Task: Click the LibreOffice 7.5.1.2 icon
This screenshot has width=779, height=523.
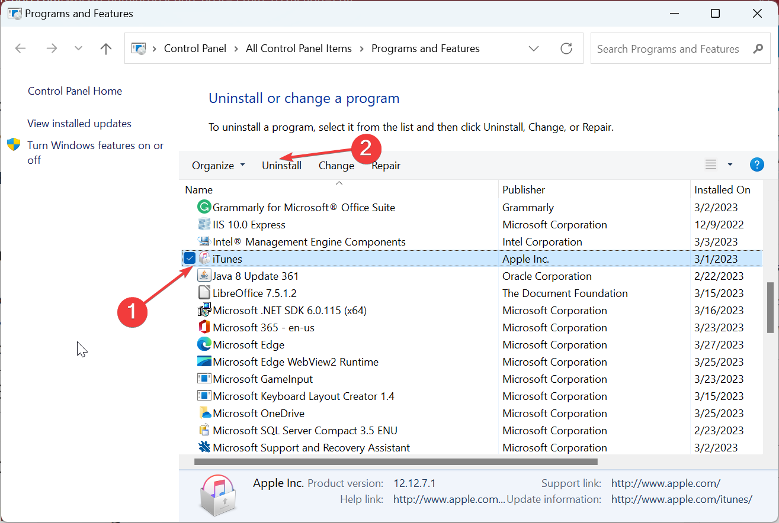Action: point(204,293)
